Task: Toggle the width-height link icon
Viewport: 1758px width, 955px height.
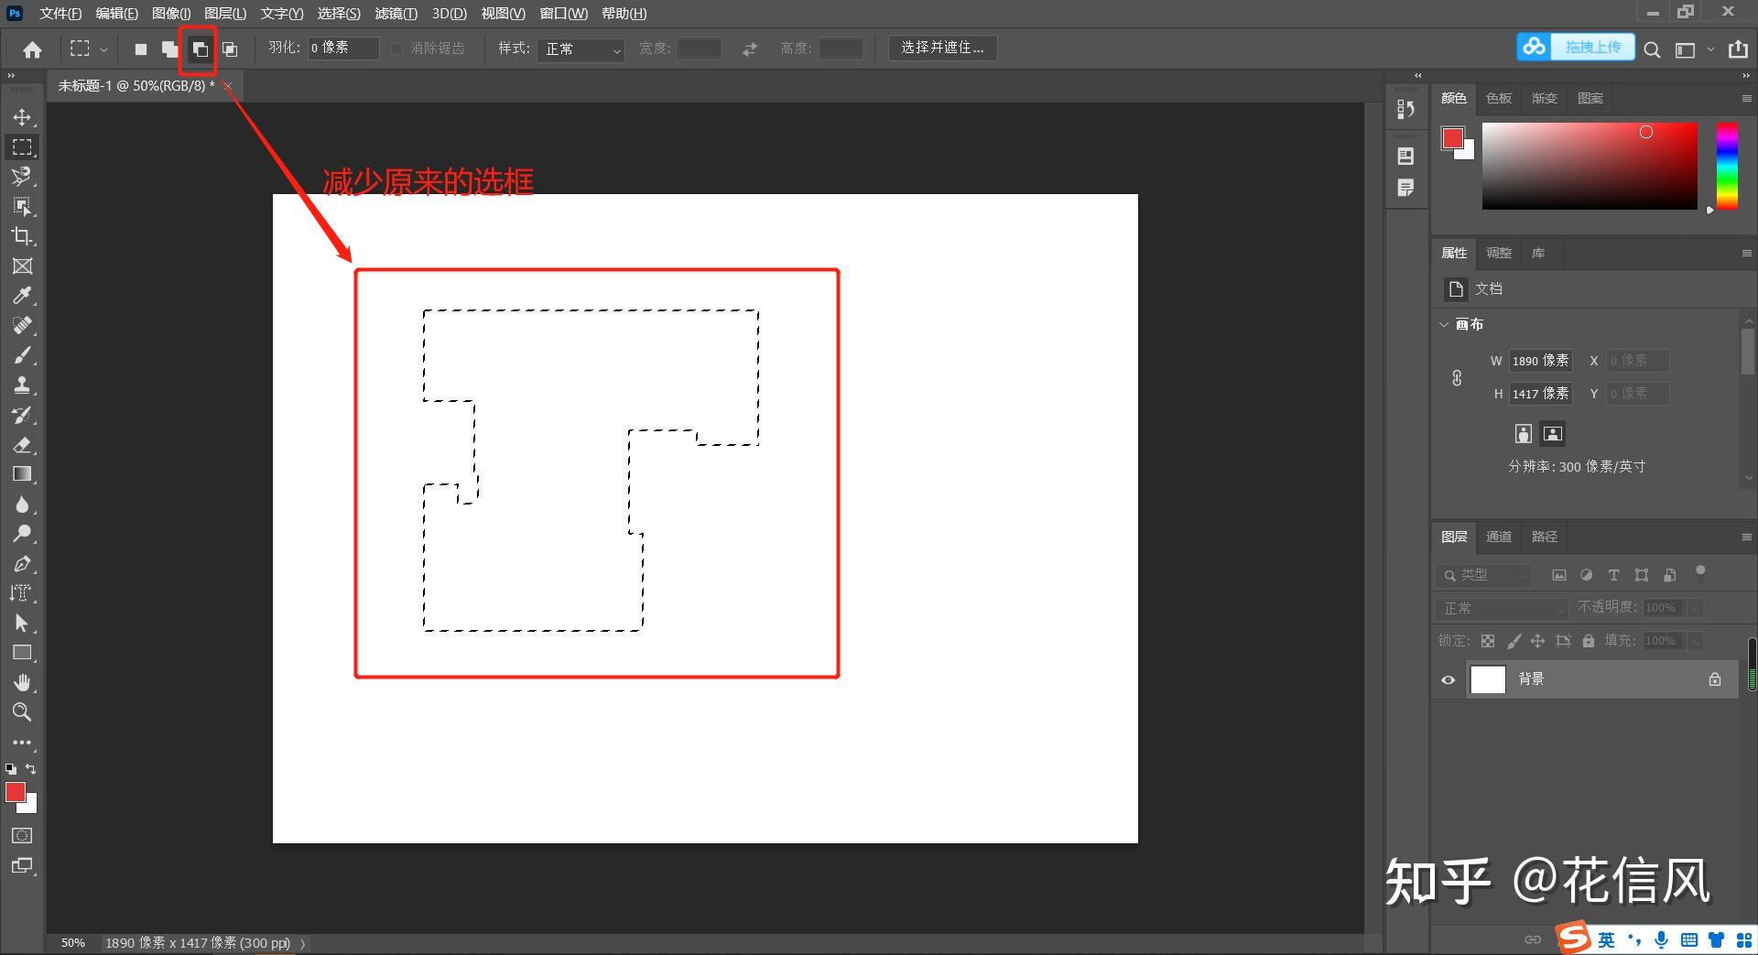Action: pyautogui.click(x=1457, y=377)
